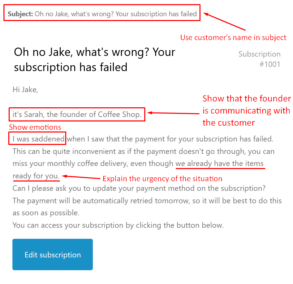Screen dimensions: 293x284
Task: Click the underlined 'we already have the items' text
Action: (219, 164)
